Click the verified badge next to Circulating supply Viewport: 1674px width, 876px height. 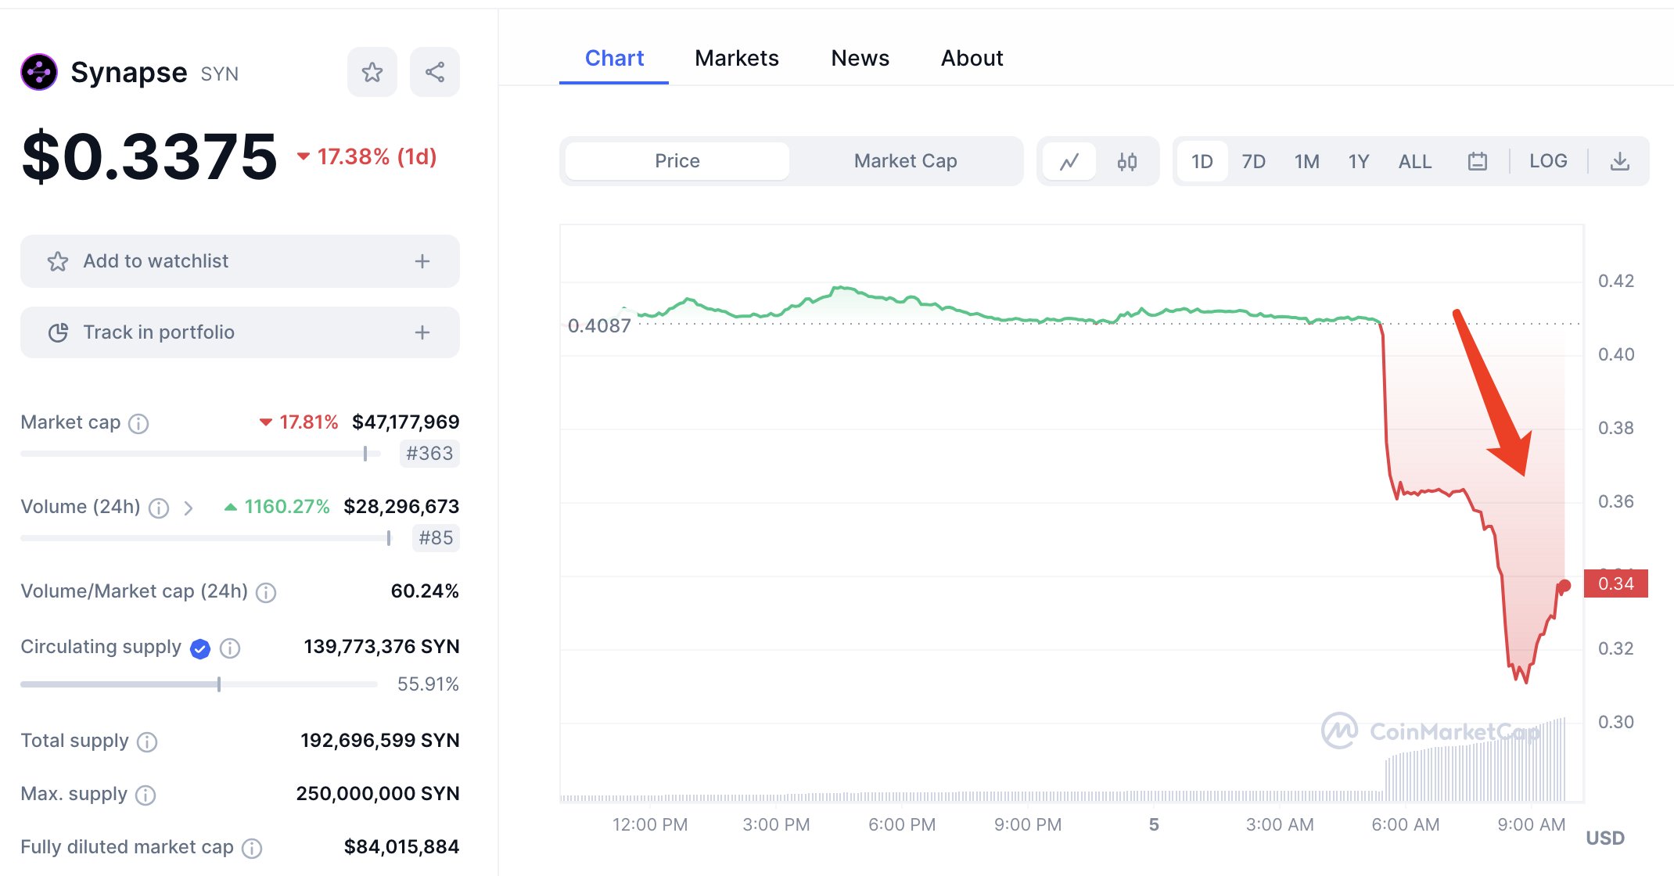(x=200, y=648)
